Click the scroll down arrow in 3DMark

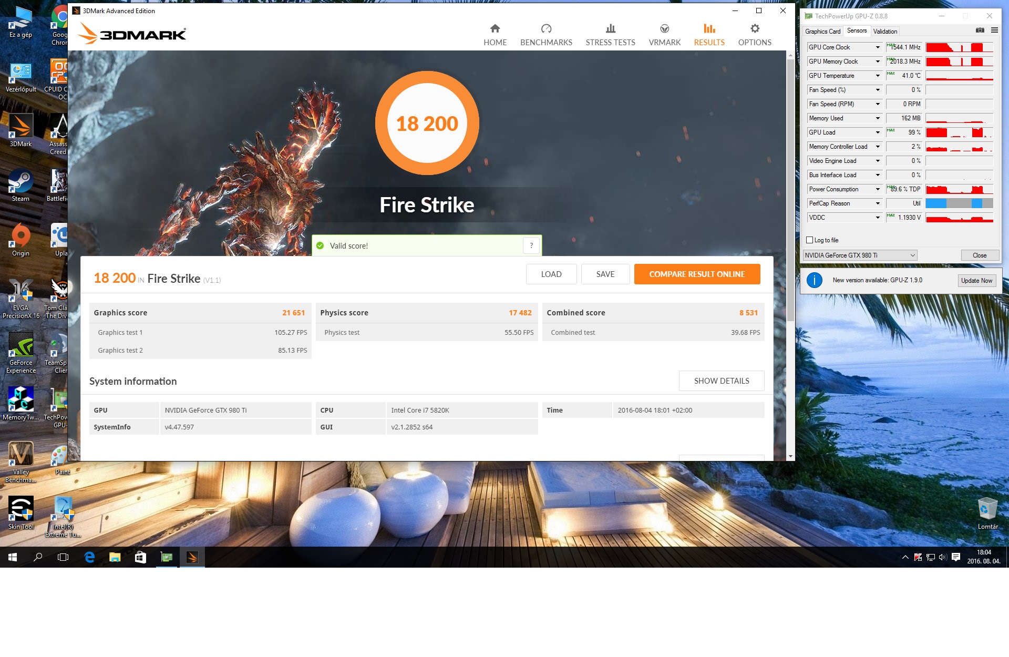790,456
